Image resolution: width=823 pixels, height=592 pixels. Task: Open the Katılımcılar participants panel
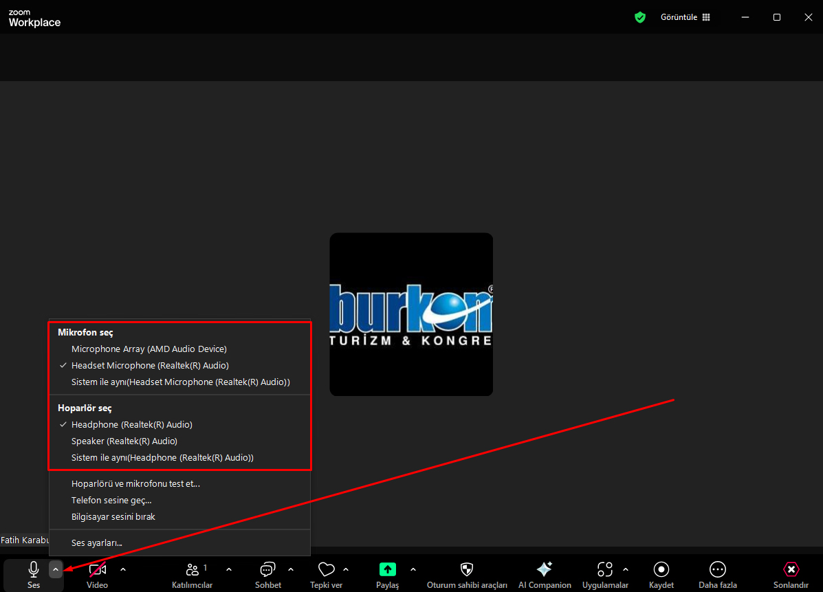(x=192, y=570)
